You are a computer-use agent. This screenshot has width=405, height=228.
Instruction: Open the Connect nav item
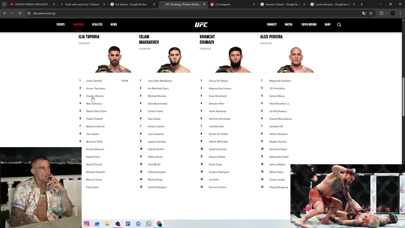271,25
